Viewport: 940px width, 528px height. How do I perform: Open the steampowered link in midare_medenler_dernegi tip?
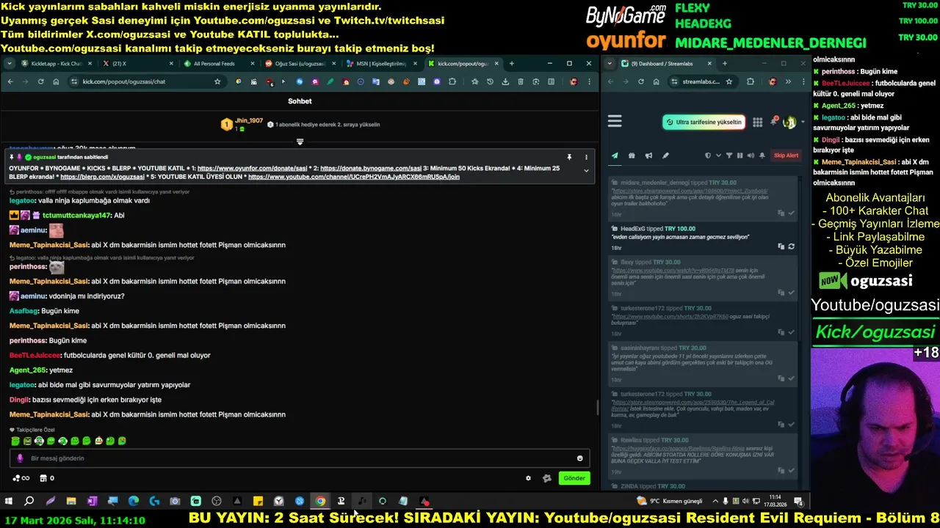tap(690, 191)
